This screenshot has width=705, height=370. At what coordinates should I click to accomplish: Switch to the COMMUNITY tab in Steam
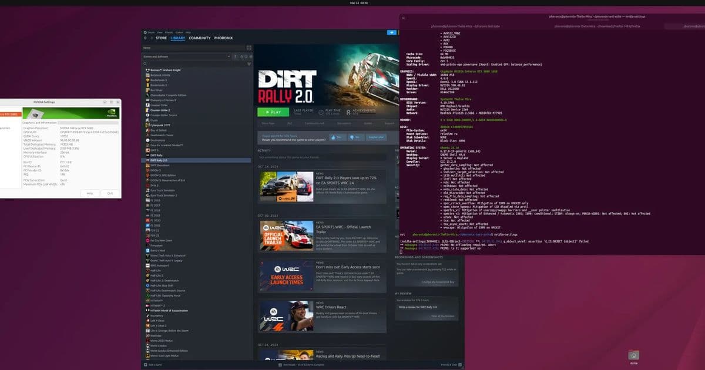200,38
